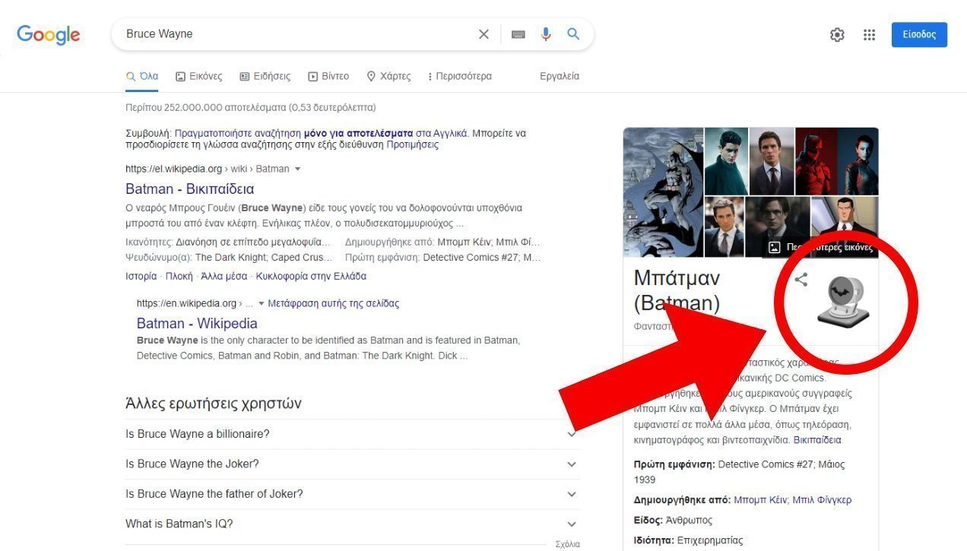Open Περισσότερα menu
Image resolution: width=967 pixels, height=551 pixels.
459,76
